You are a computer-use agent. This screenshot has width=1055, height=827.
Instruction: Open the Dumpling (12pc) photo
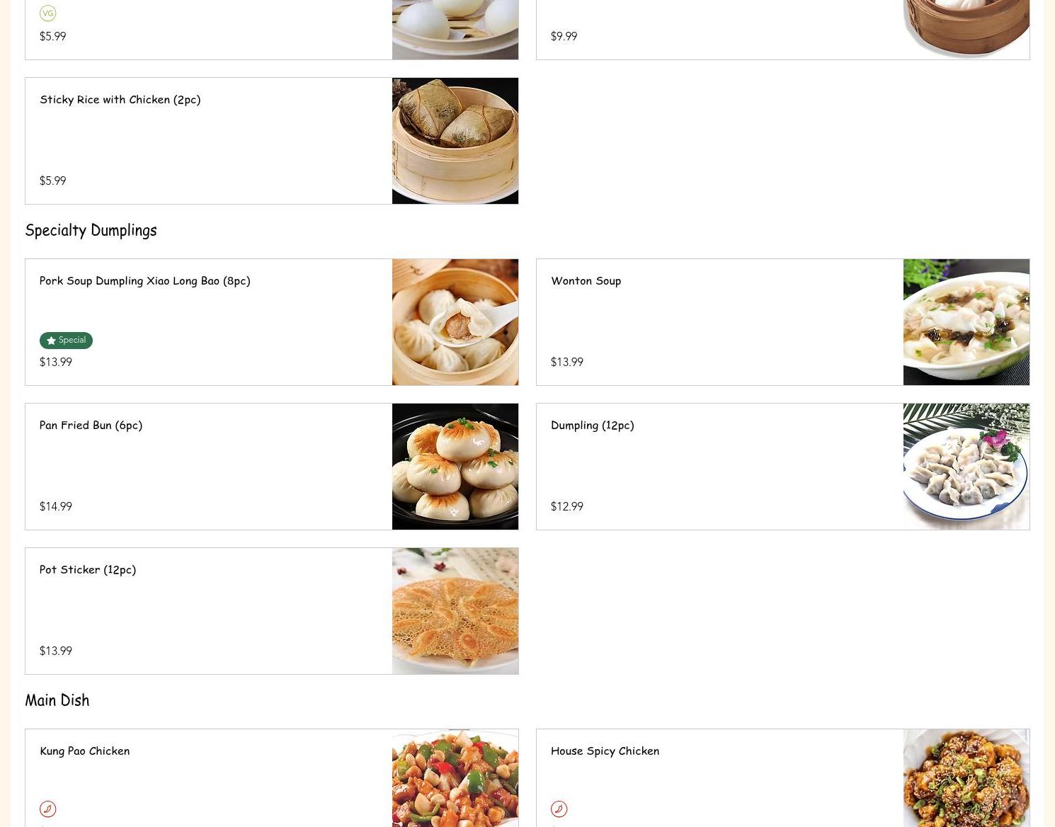pos(966,467)
